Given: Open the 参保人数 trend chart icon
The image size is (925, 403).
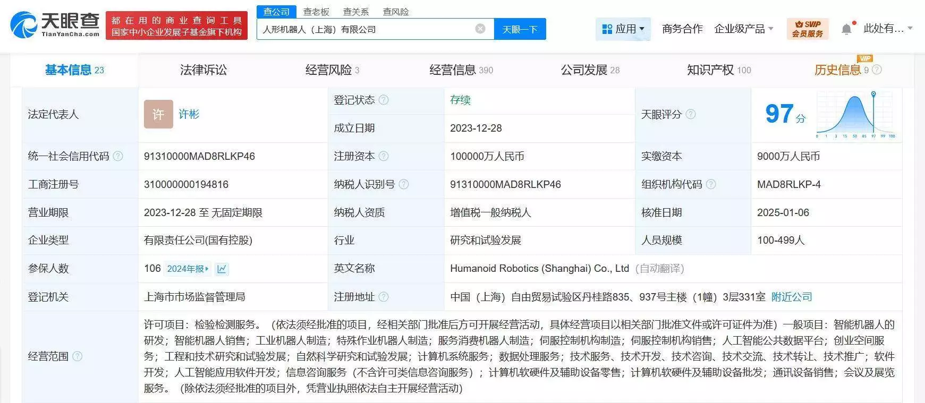Looking at the screenshot, I should (x=222, y=269).
